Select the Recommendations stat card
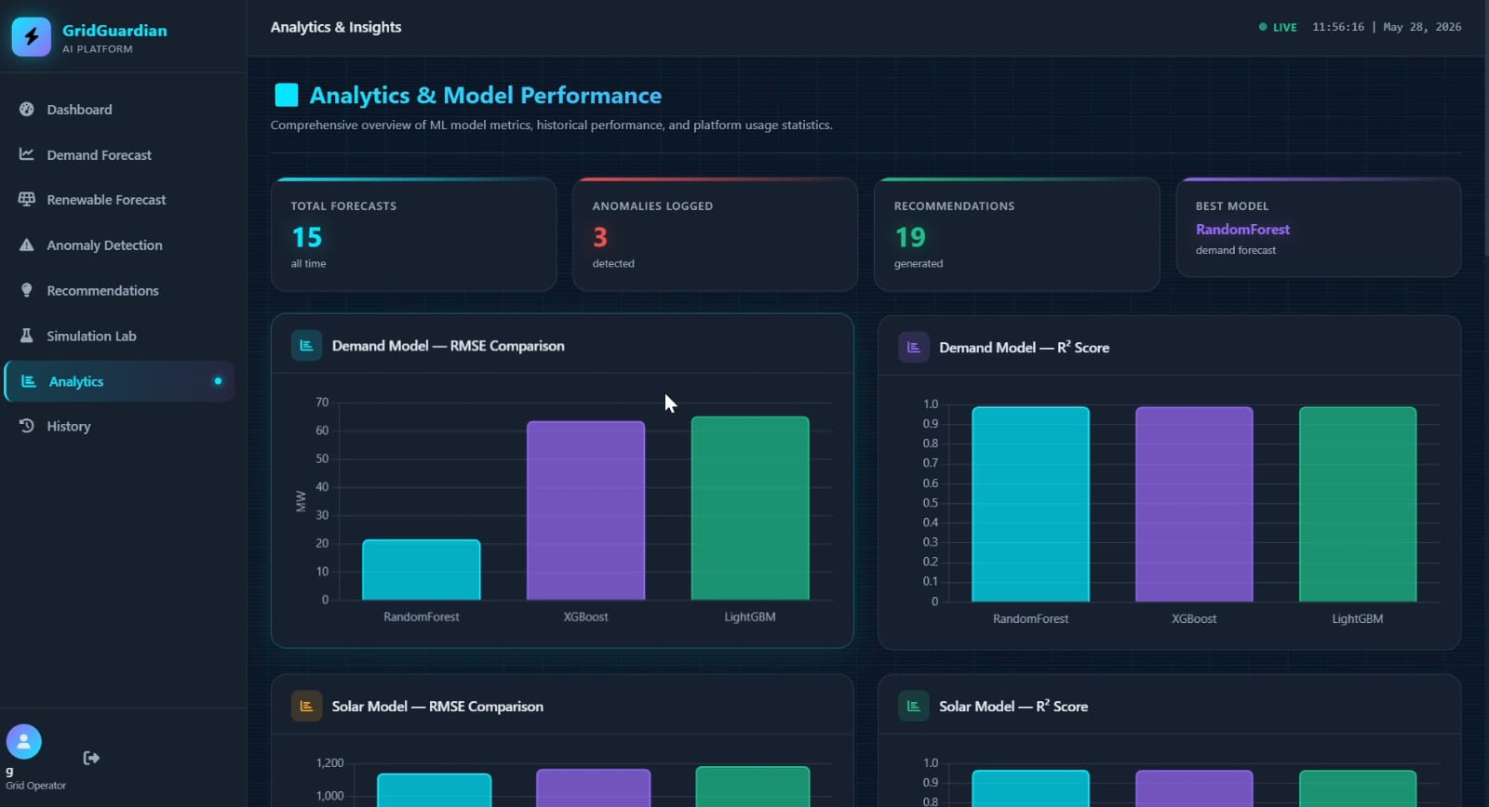This screenshot has width=1489, height=807. coord(1016,234)
